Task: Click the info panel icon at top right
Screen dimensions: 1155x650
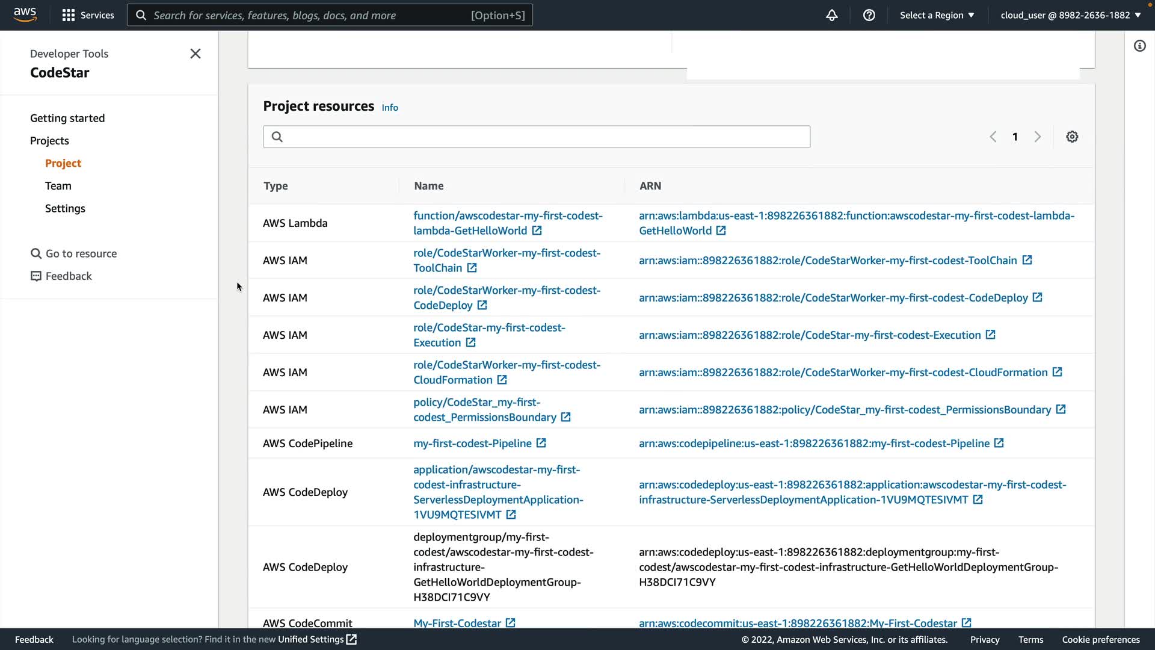Action: (x=1139, y=46)
